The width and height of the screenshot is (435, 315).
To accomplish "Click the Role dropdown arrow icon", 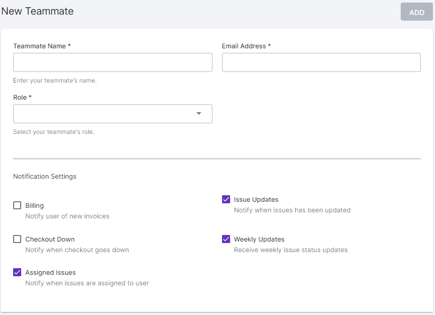I will pos(199,113).
